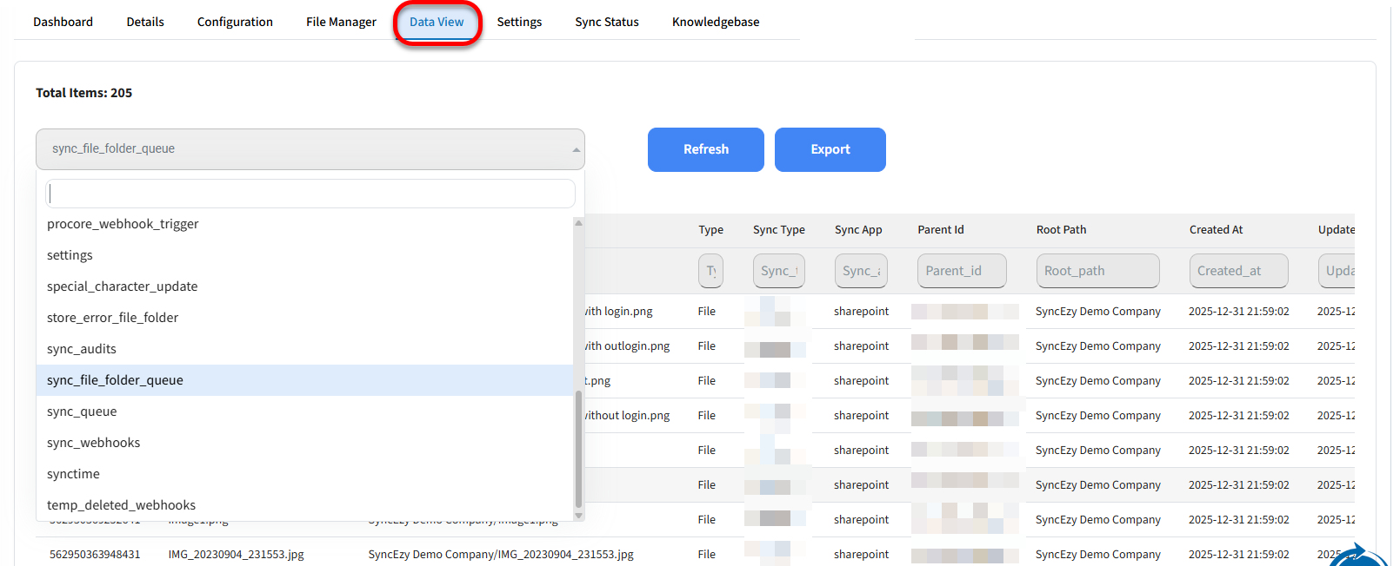
Task: Click the Export button
Action: click(x=830, y=149)
